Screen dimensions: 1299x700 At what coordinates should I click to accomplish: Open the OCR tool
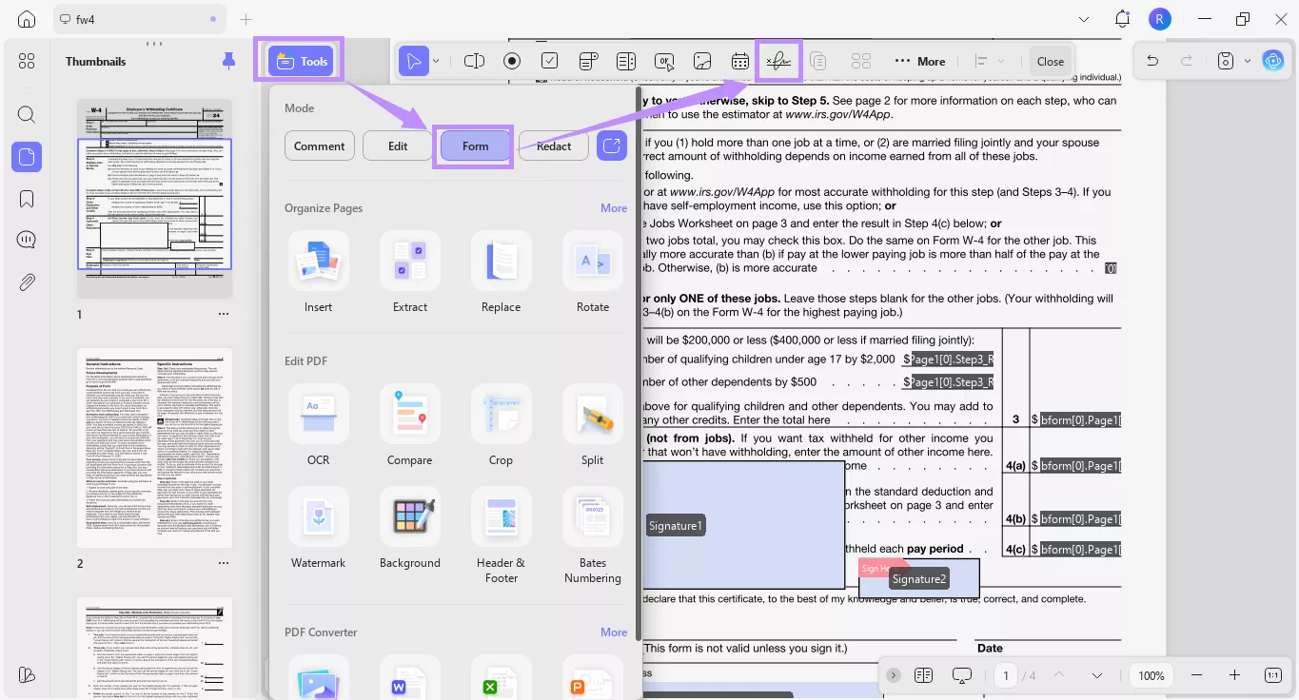pos(318,426)
